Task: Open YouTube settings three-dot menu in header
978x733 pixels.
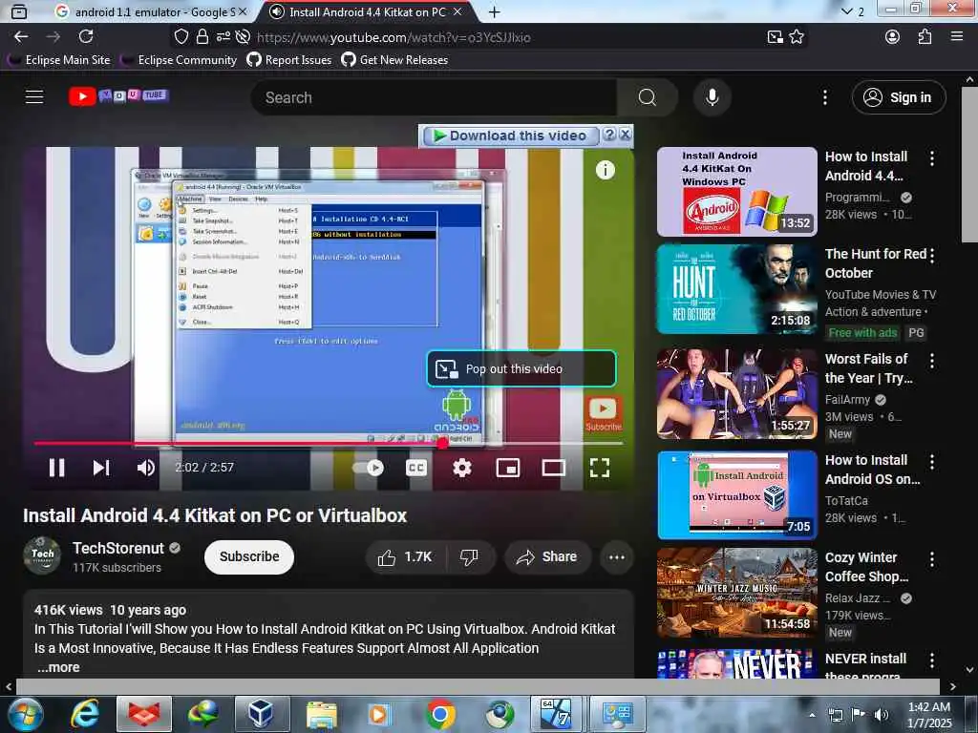Action: 824,97
